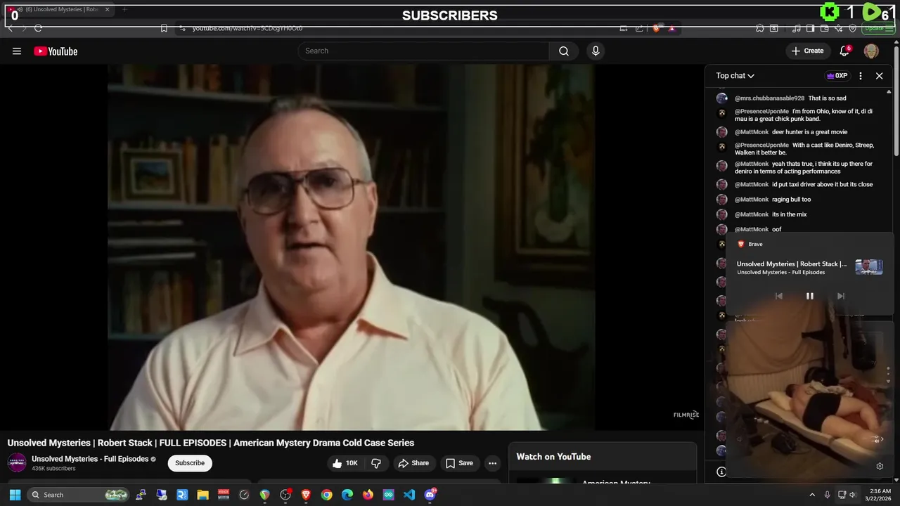Screen dimensions: 900x506
Task: Click the tray speaker volume icon
Action: [853, 495]
